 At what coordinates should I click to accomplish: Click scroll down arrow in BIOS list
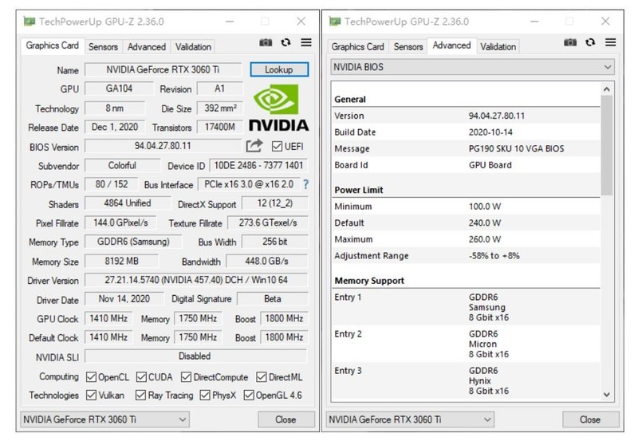[x=607, y=394]
